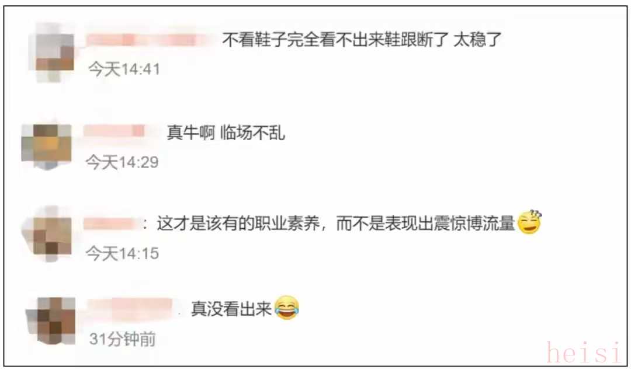Open avatar of the 真没看出来 commenter
This screenshot has width=631, height=370.
[x=51, y=320]
